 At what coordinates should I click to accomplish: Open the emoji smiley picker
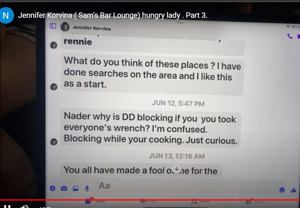click(282, 190)
